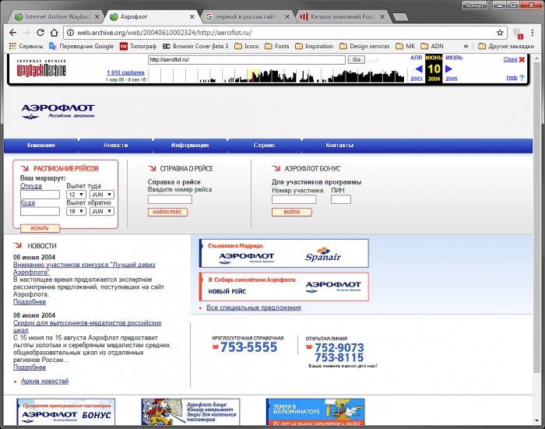This screenshot has width=545, height=429.
Task: Open the Компания menu
Action: click(41, 146)
